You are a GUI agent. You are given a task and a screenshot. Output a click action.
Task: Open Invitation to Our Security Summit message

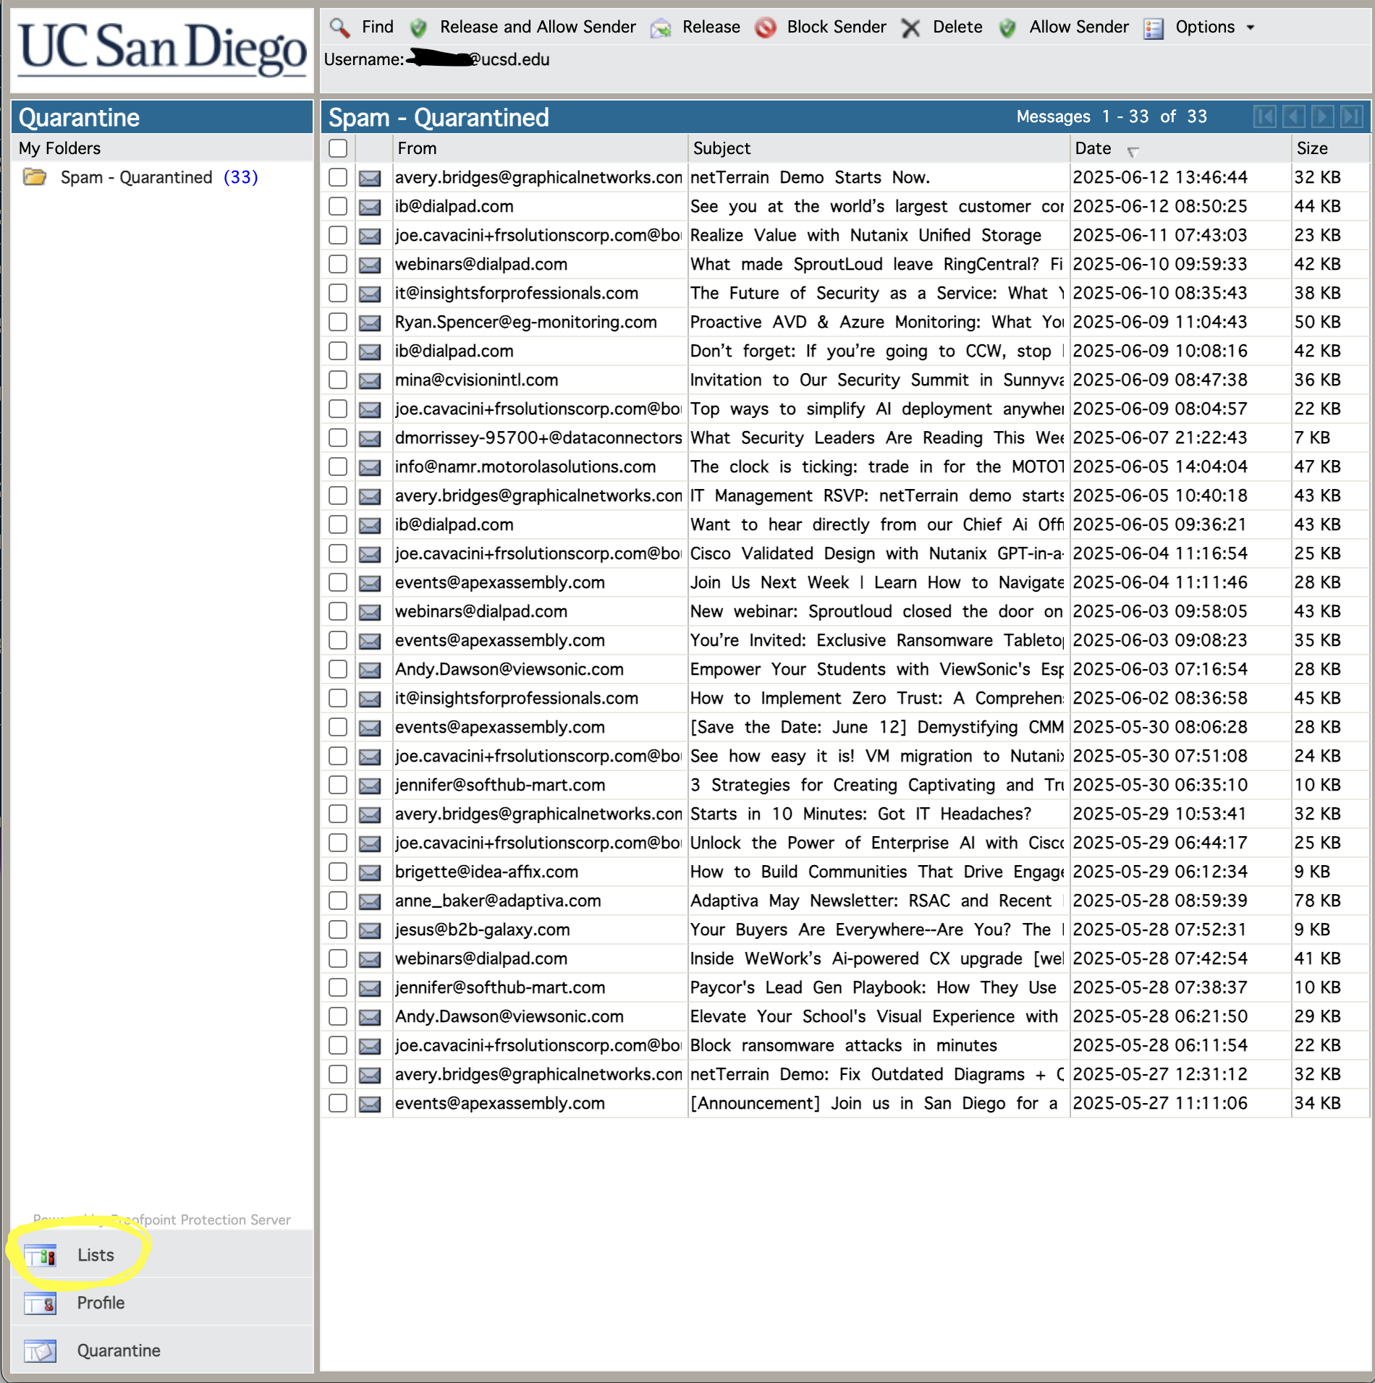coord(876,380)
